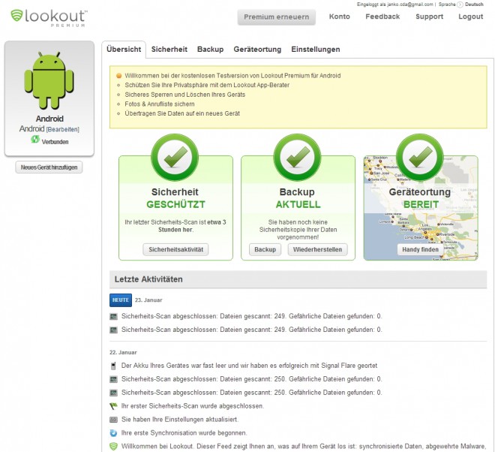Click the AKTUELL status text
Viewport: 495px width, 452px height.
pos(298,204)
